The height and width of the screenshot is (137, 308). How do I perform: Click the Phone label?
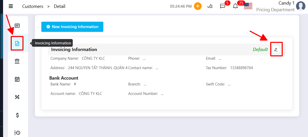(x=134, y=58)
